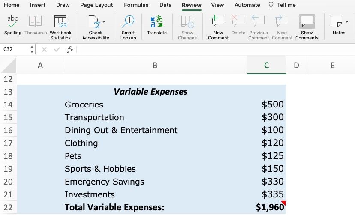
Task: Open Smart Lookup
Action: [128, 27]
